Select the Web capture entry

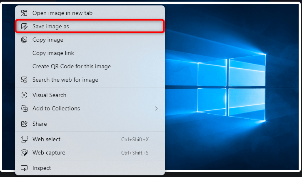[x=90, y=152]
